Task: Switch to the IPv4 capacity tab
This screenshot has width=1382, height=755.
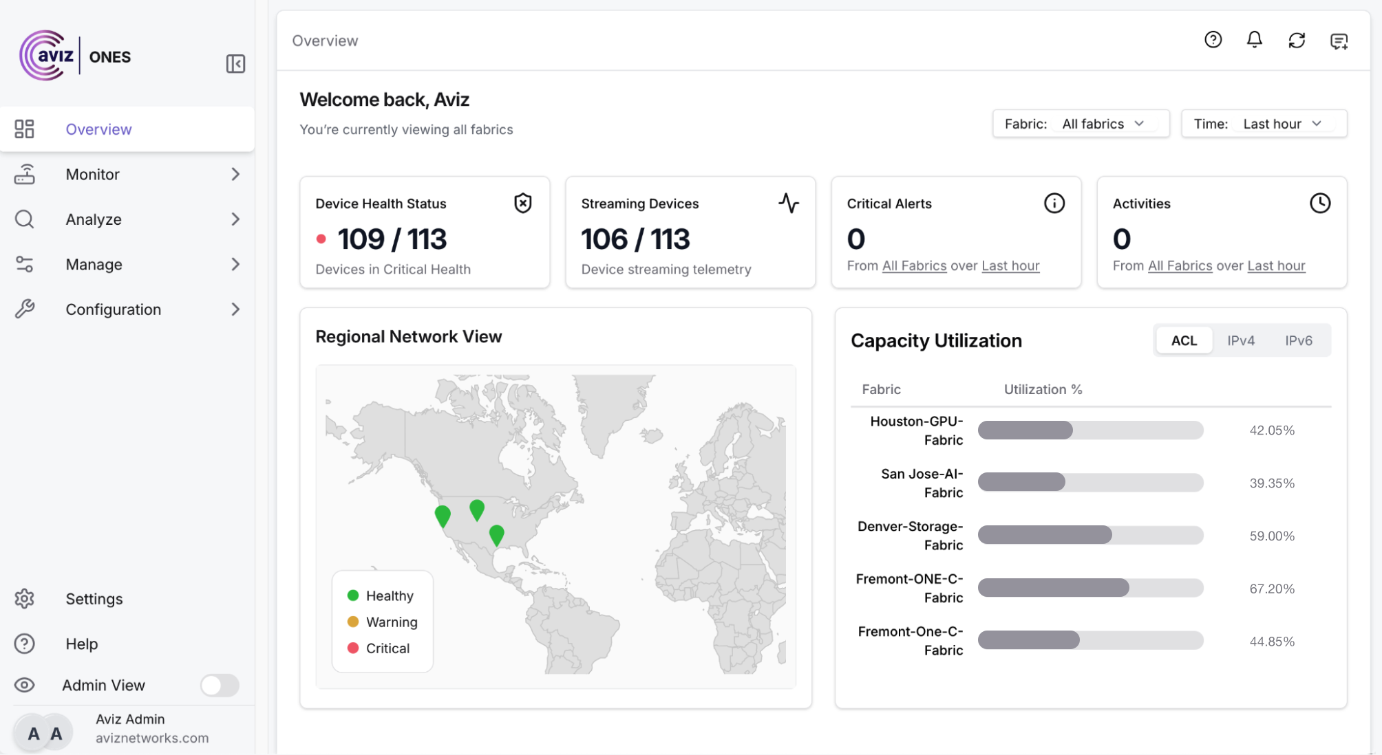Action: point(1240,340)
